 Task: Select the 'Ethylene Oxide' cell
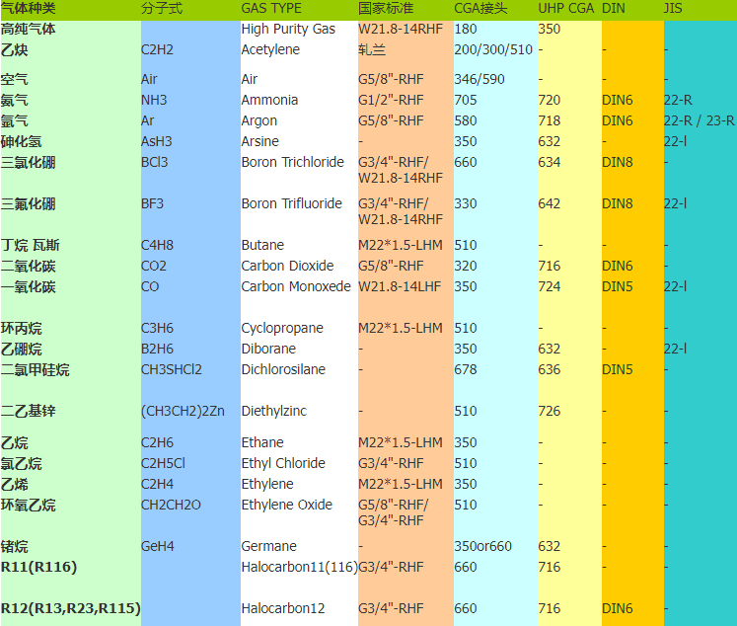coord(287,505)
